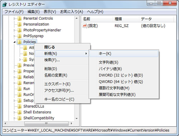Choose 検索(F)... in the context menu
179x136 pixels.
point(62,60)
